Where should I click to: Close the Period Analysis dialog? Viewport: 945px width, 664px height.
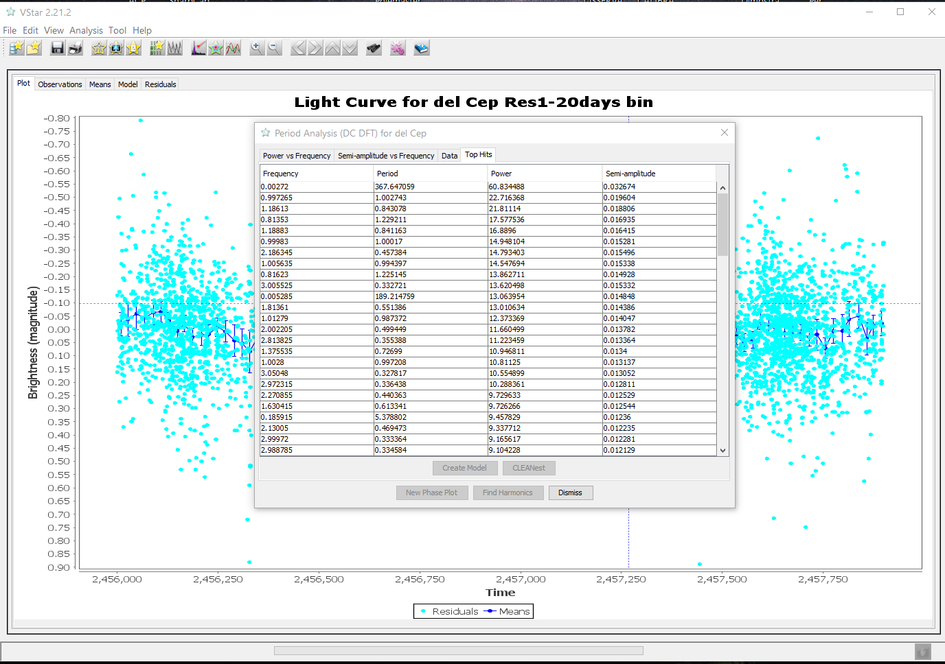[724, 132]
